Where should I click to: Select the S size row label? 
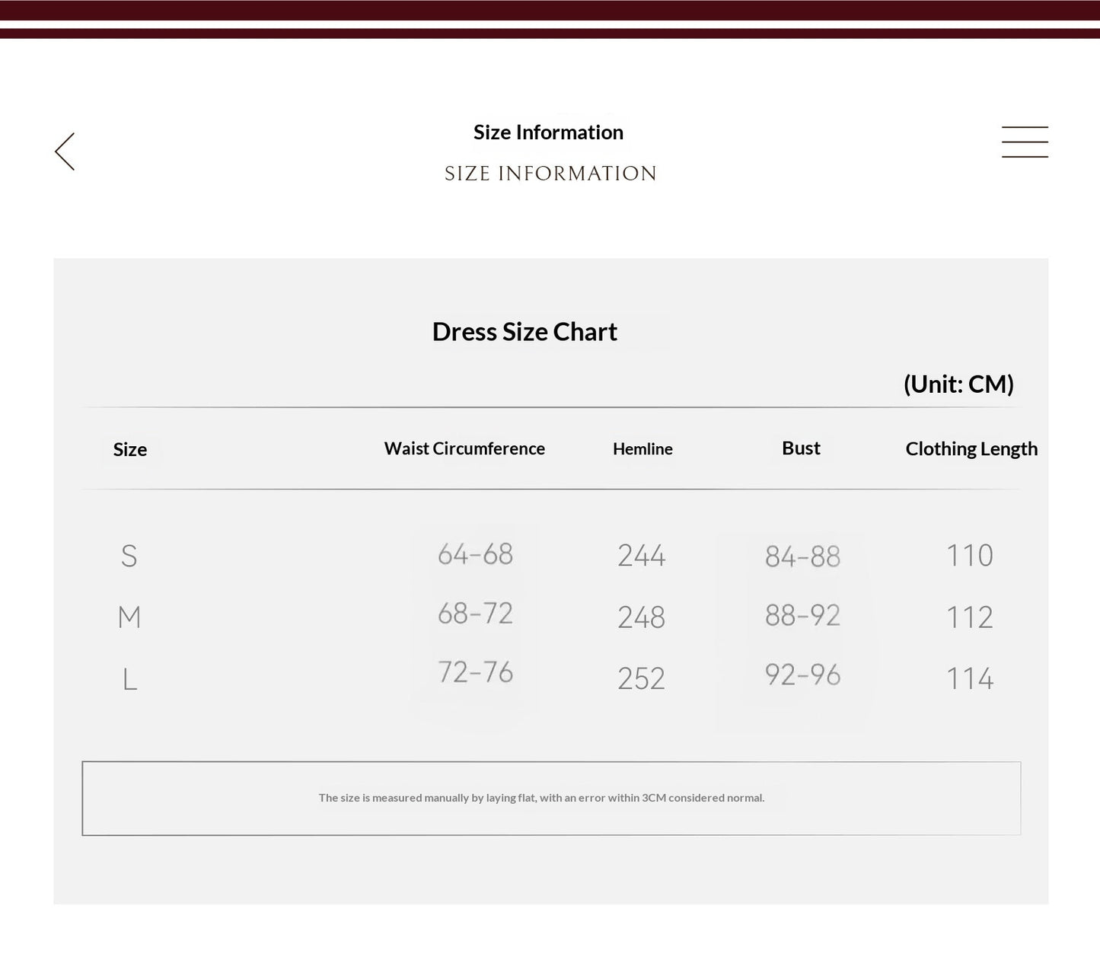[x=129, y=556]
